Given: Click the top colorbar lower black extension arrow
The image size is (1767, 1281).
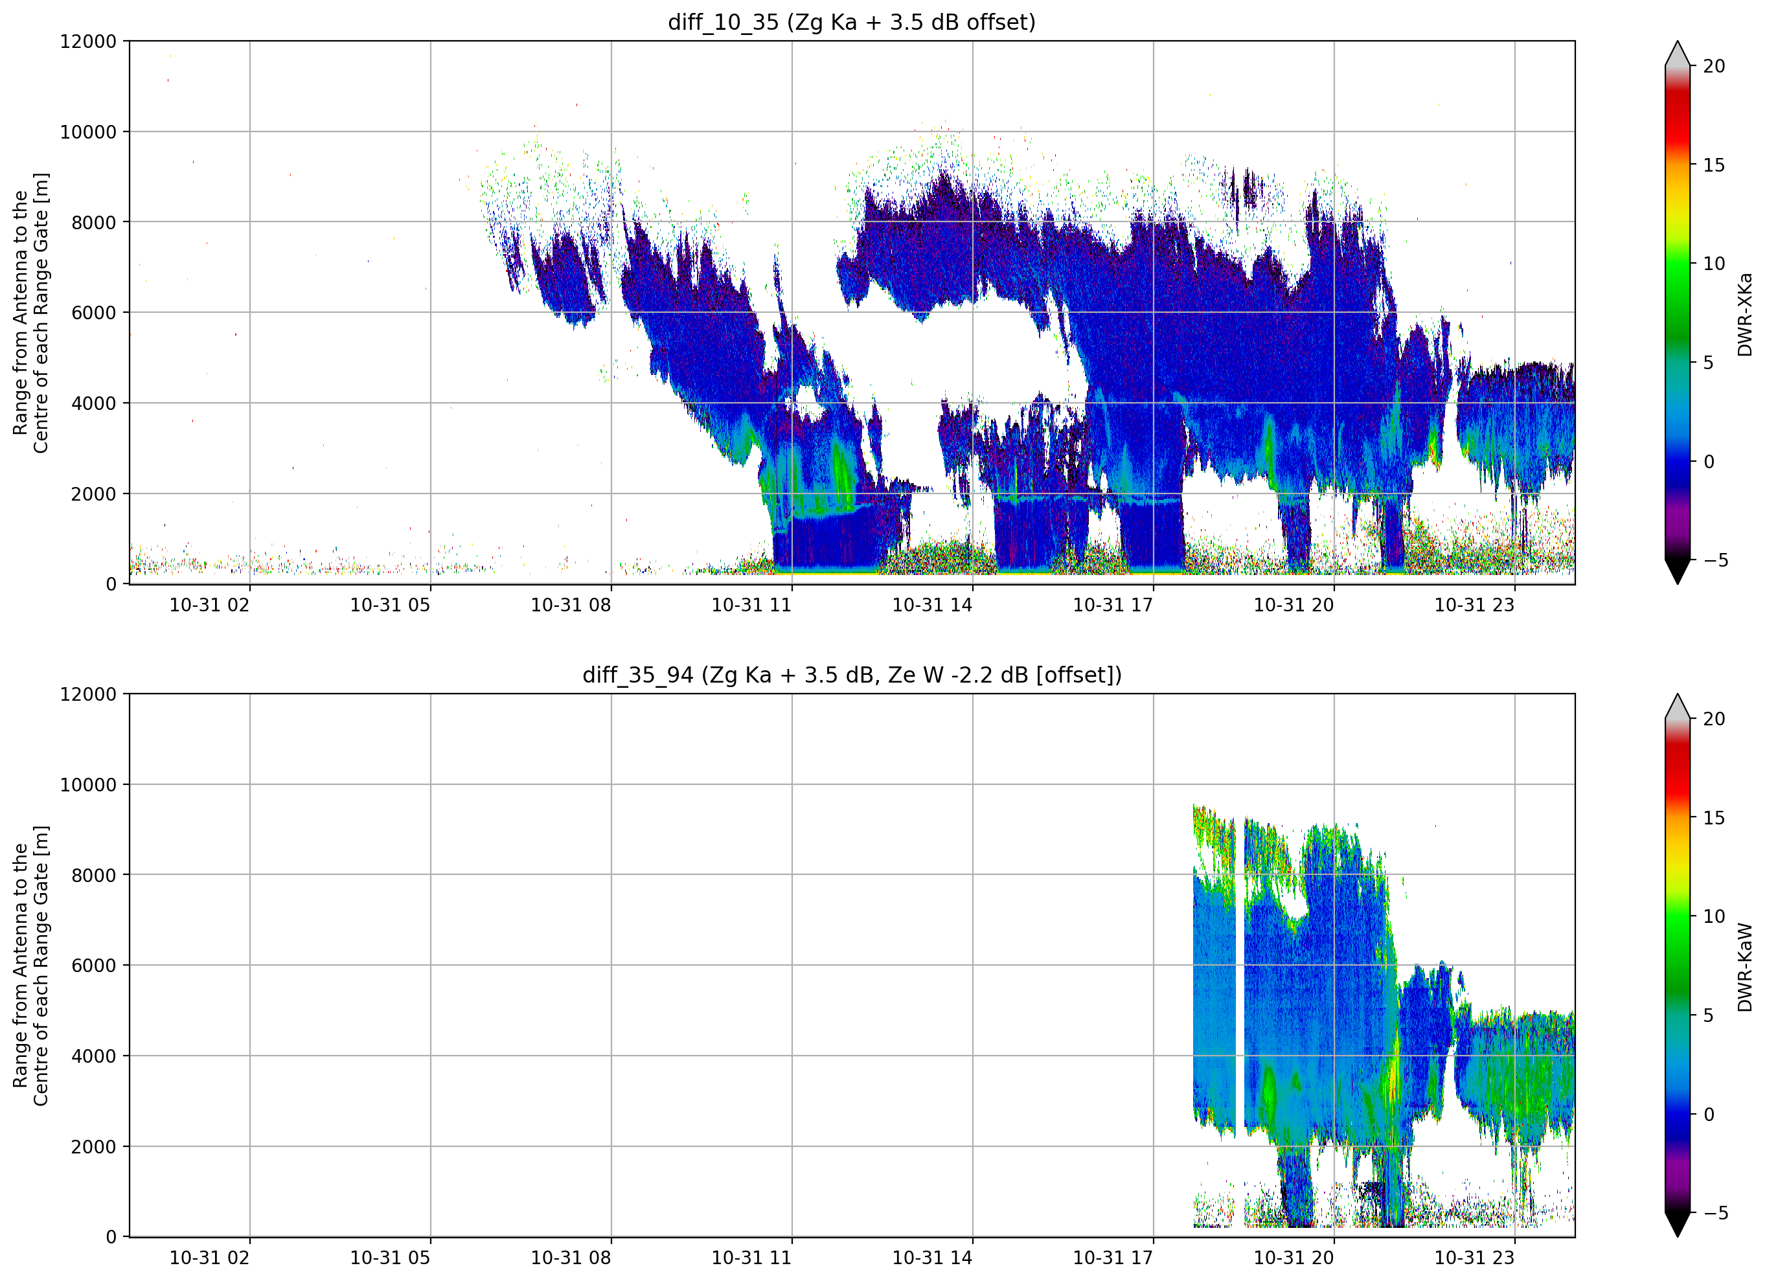Looking at the screenshot, I should click(1676, 571).
